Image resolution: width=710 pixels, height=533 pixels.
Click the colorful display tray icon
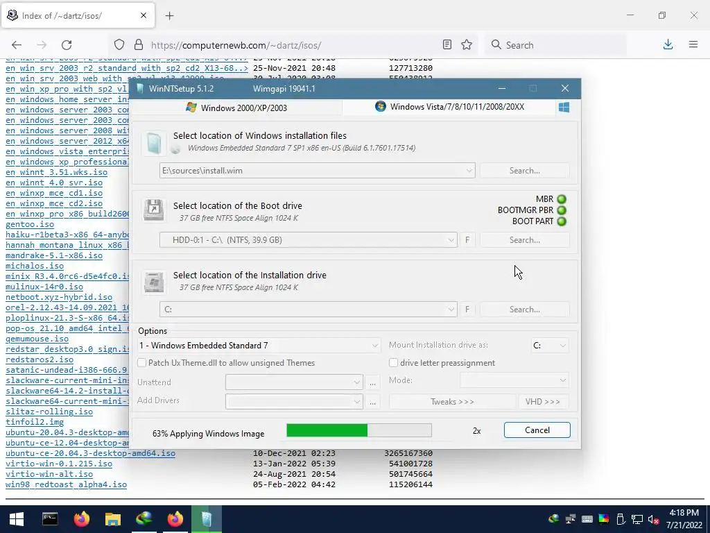(604, 519)
